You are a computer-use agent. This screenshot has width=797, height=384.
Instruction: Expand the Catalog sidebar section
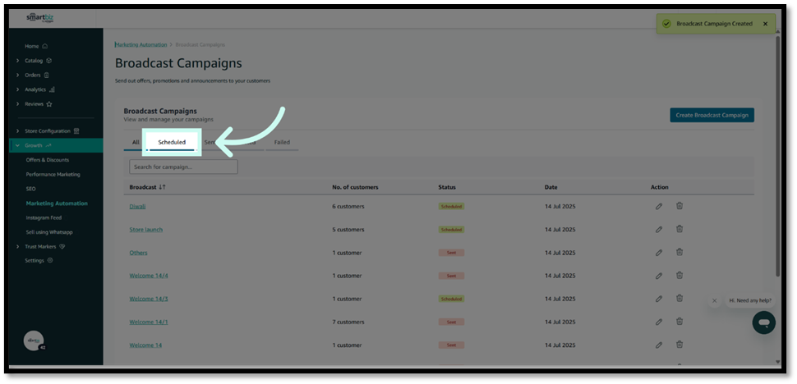pyautogui.click(x=34, y=61)
